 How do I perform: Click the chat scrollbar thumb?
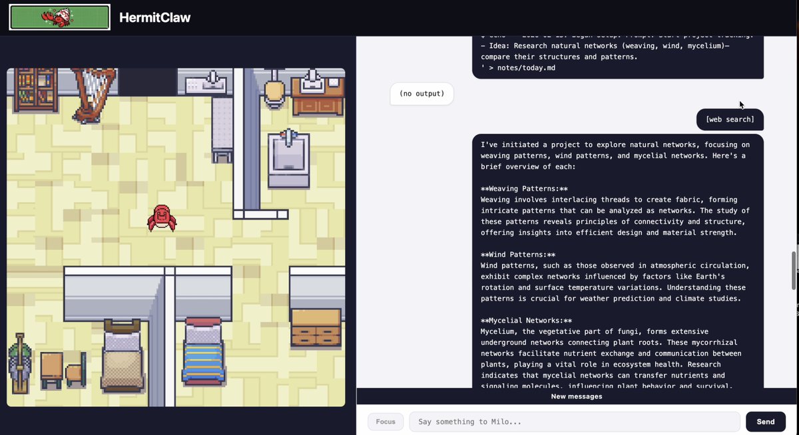click(794, 271)
